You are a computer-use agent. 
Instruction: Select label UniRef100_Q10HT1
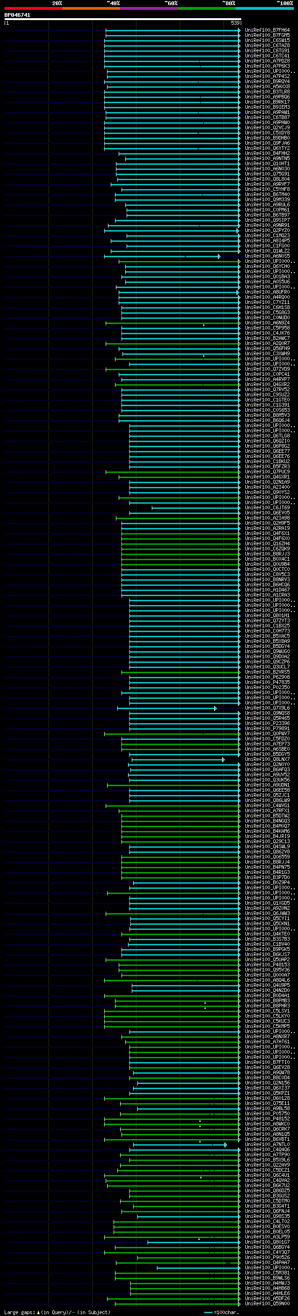267,164
